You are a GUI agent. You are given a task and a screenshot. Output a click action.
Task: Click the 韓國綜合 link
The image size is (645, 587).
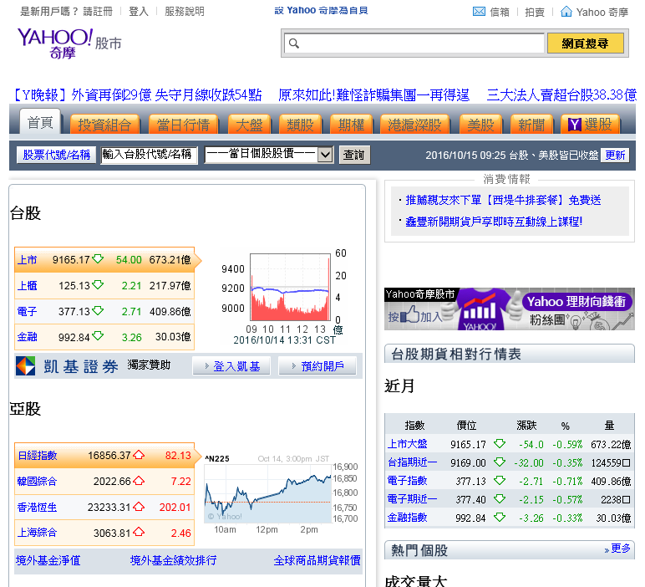37,481
